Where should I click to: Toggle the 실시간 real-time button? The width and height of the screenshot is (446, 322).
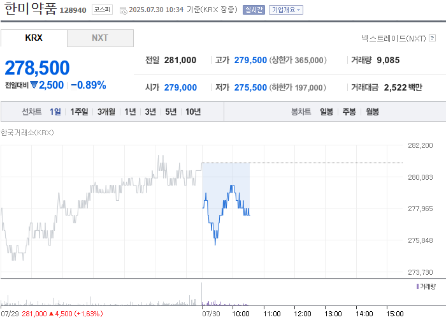coord(254,10)
